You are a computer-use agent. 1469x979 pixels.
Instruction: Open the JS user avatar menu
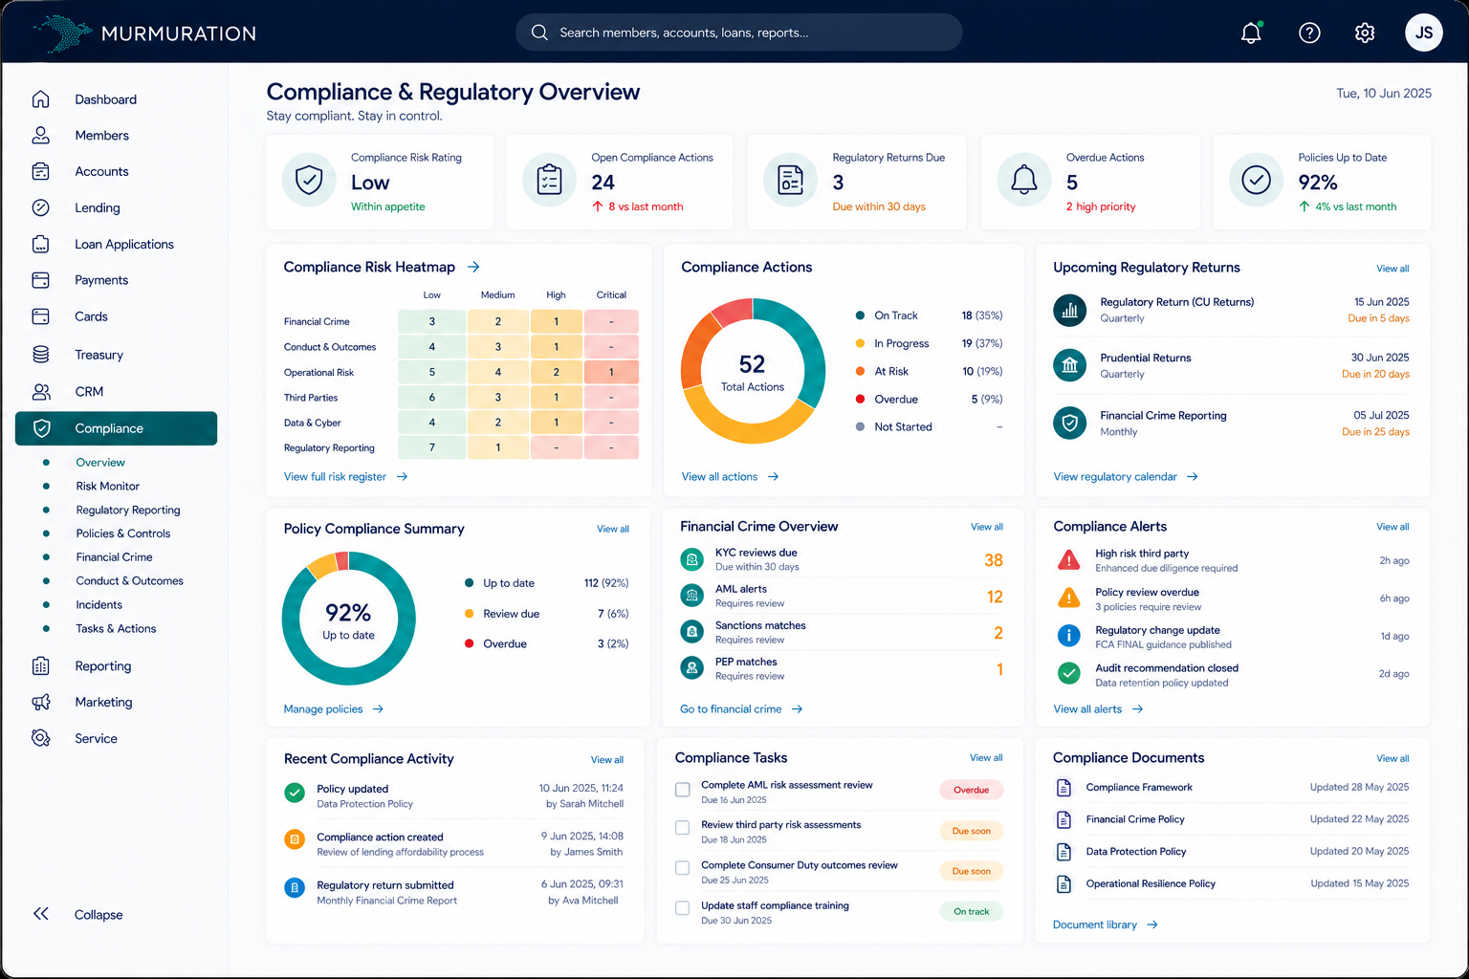click(x=1423, y=33)
